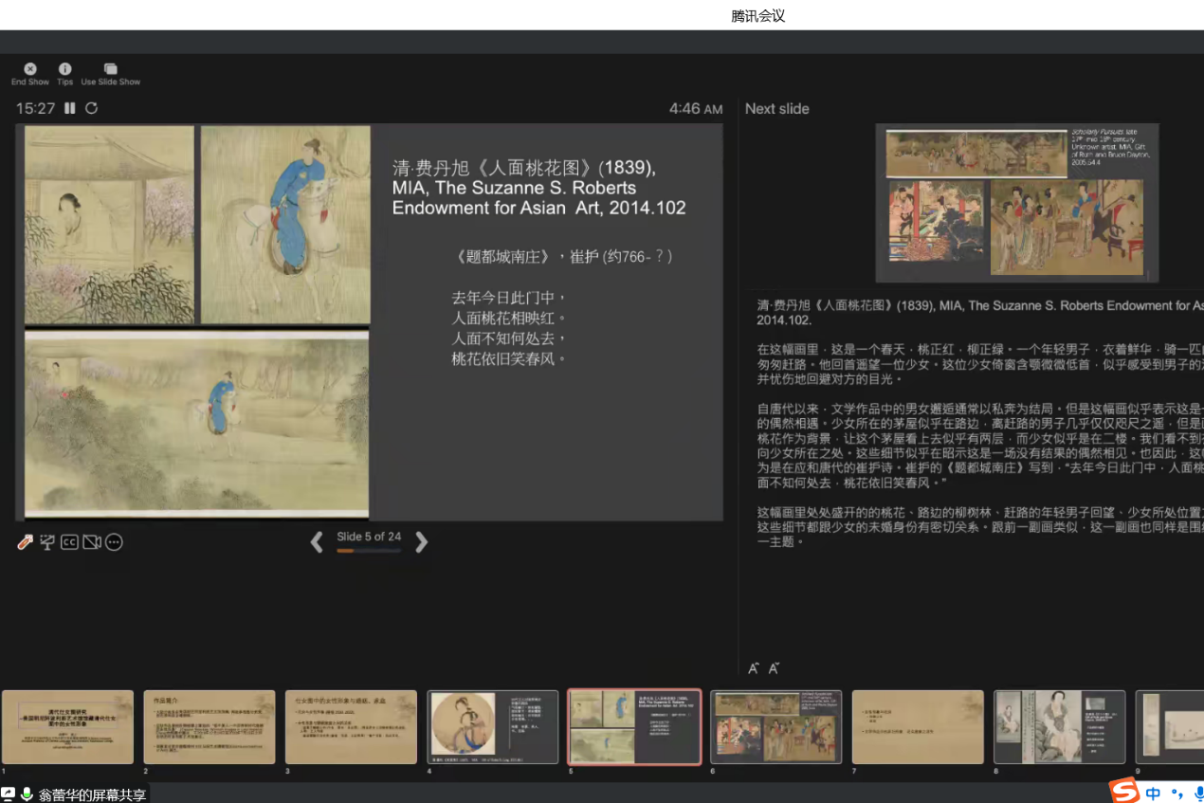Increase the notes font size
Screen dimensions: 1204x803
[x=754, y=668]
